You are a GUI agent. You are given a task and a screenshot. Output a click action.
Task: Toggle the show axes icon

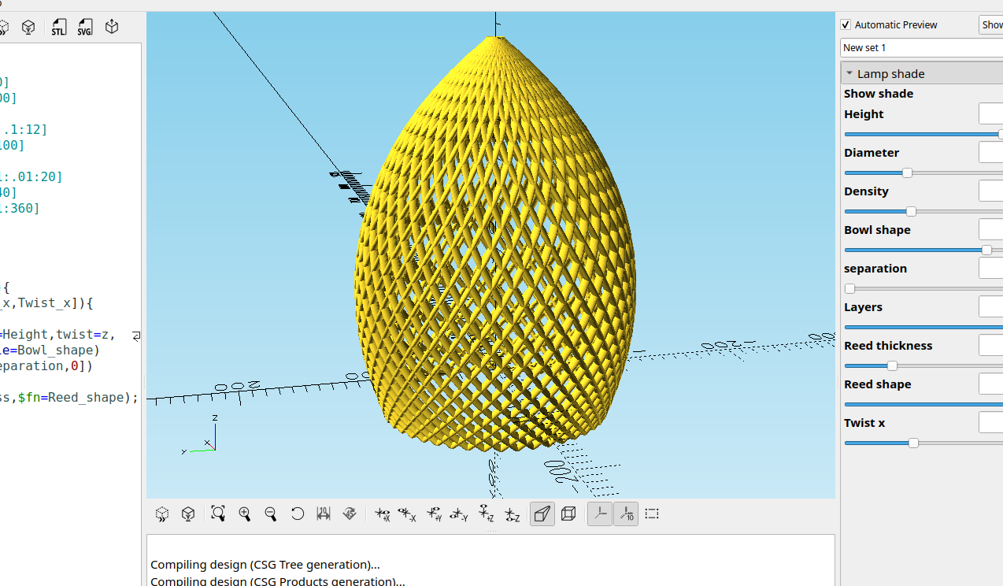(599, 514)
